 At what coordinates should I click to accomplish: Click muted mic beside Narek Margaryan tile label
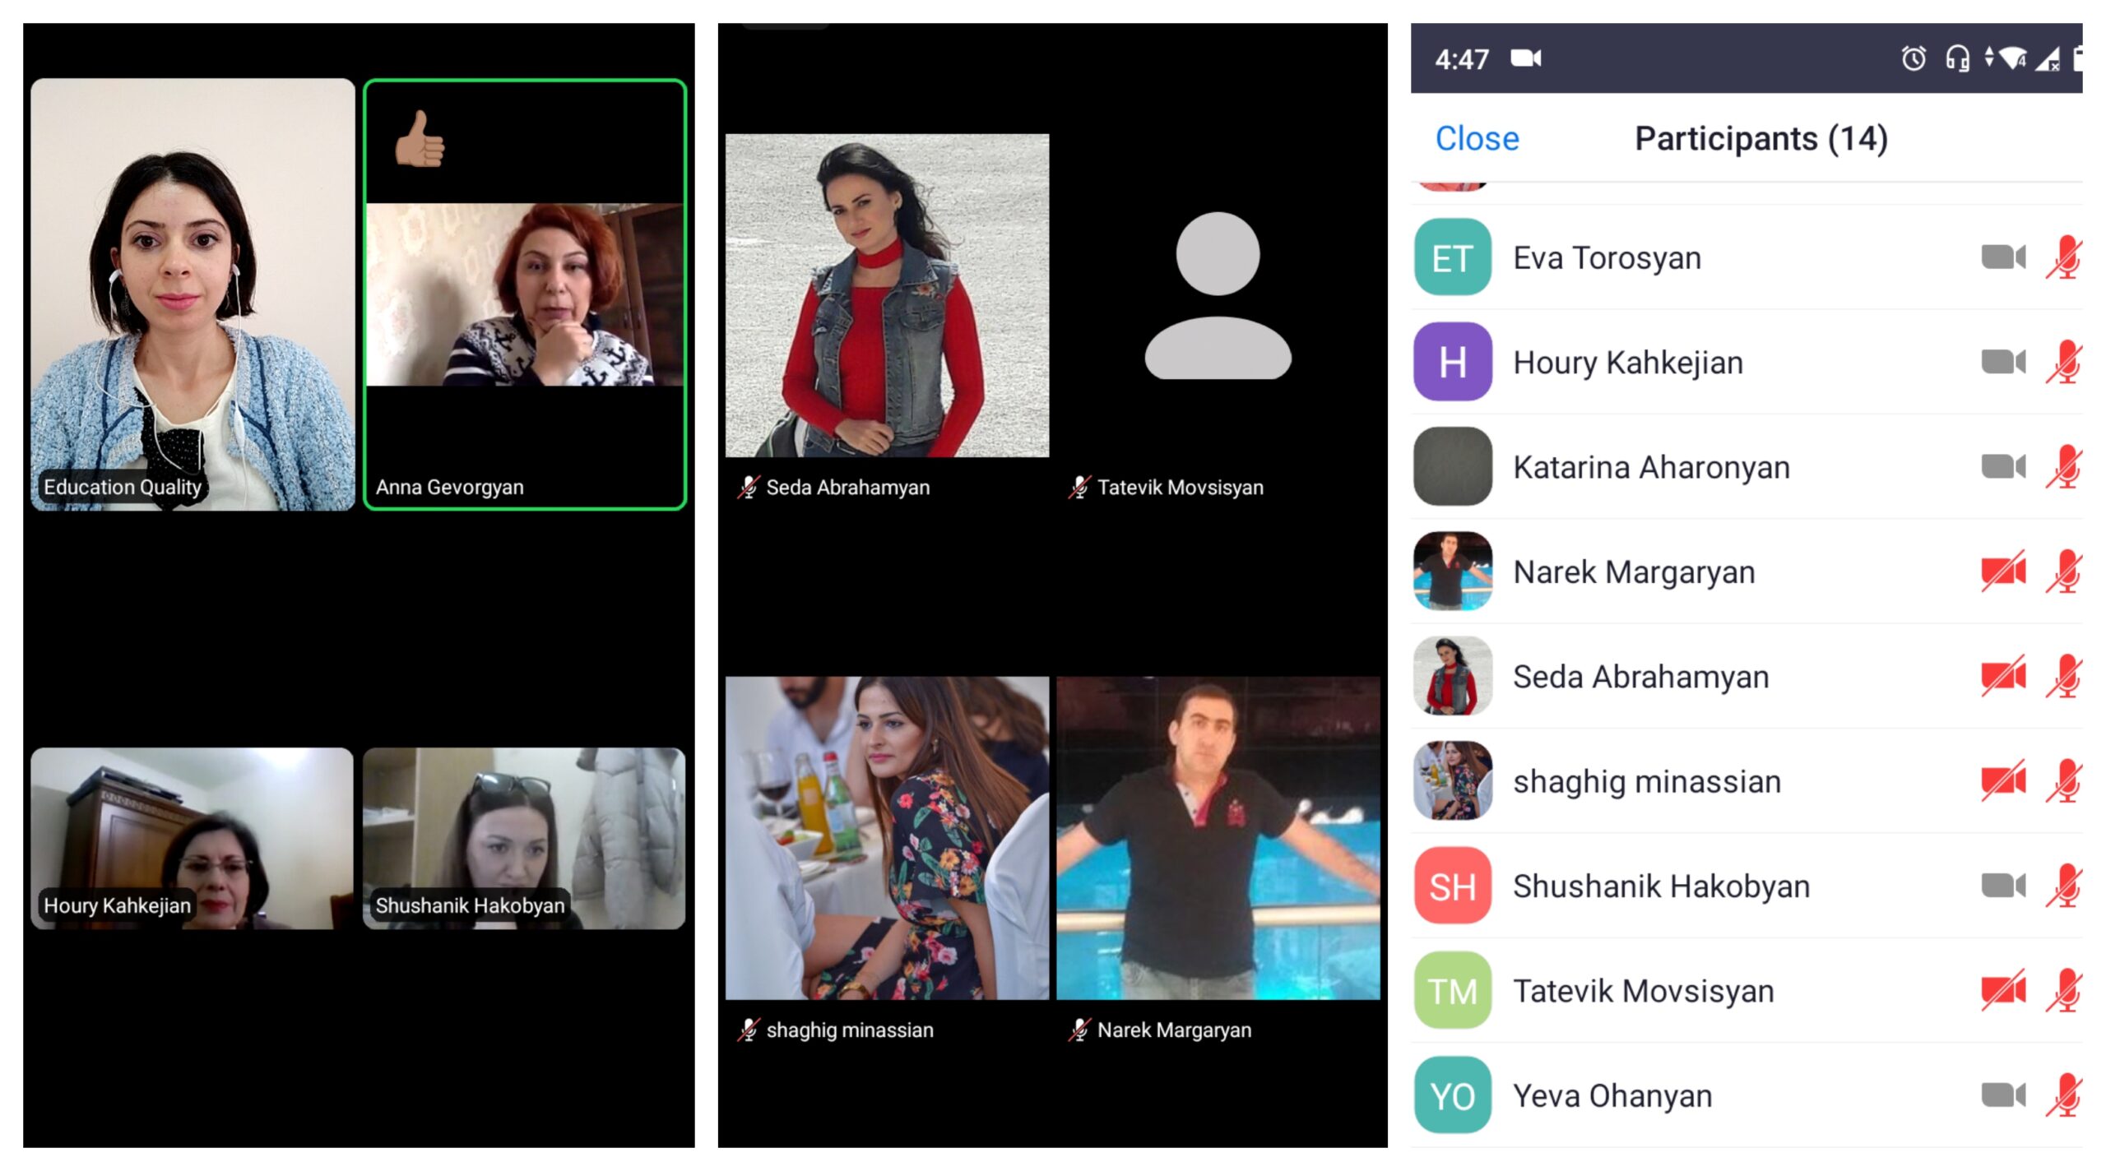coord(1079,1030)
